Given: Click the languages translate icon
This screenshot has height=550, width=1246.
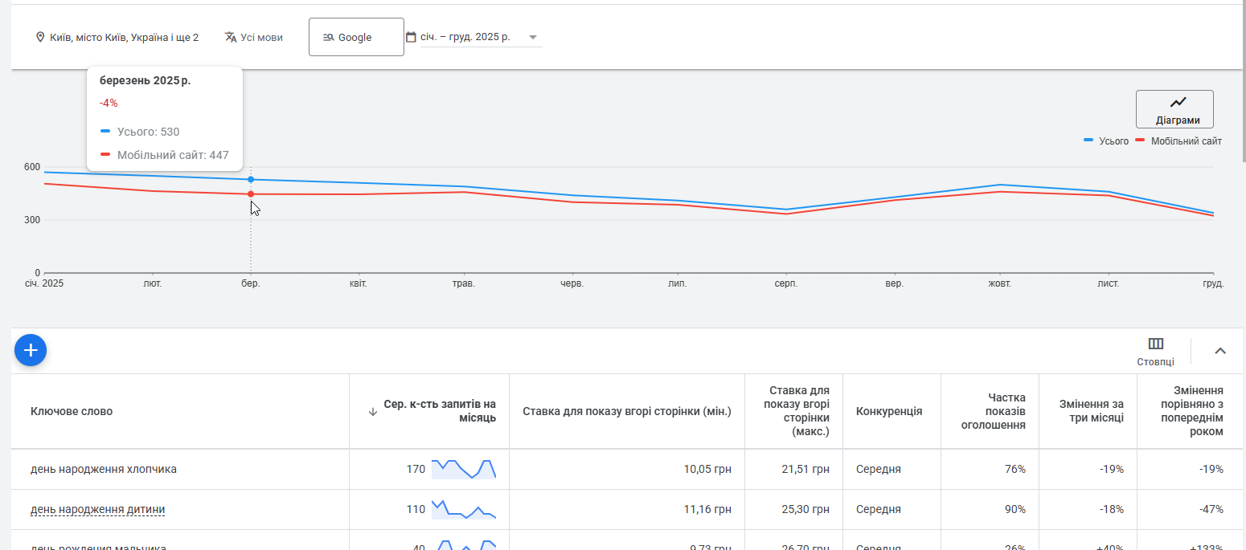Looking at the screenshot, I should click(x=231, y=37).
